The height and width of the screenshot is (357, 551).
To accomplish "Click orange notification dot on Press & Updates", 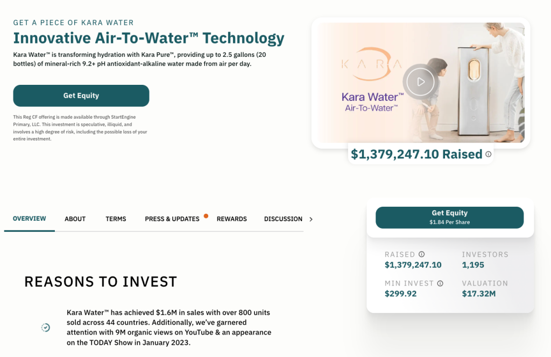I will [x=206, y=216].
